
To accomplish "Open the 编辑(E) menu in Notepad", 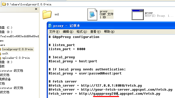I will 68,32.
